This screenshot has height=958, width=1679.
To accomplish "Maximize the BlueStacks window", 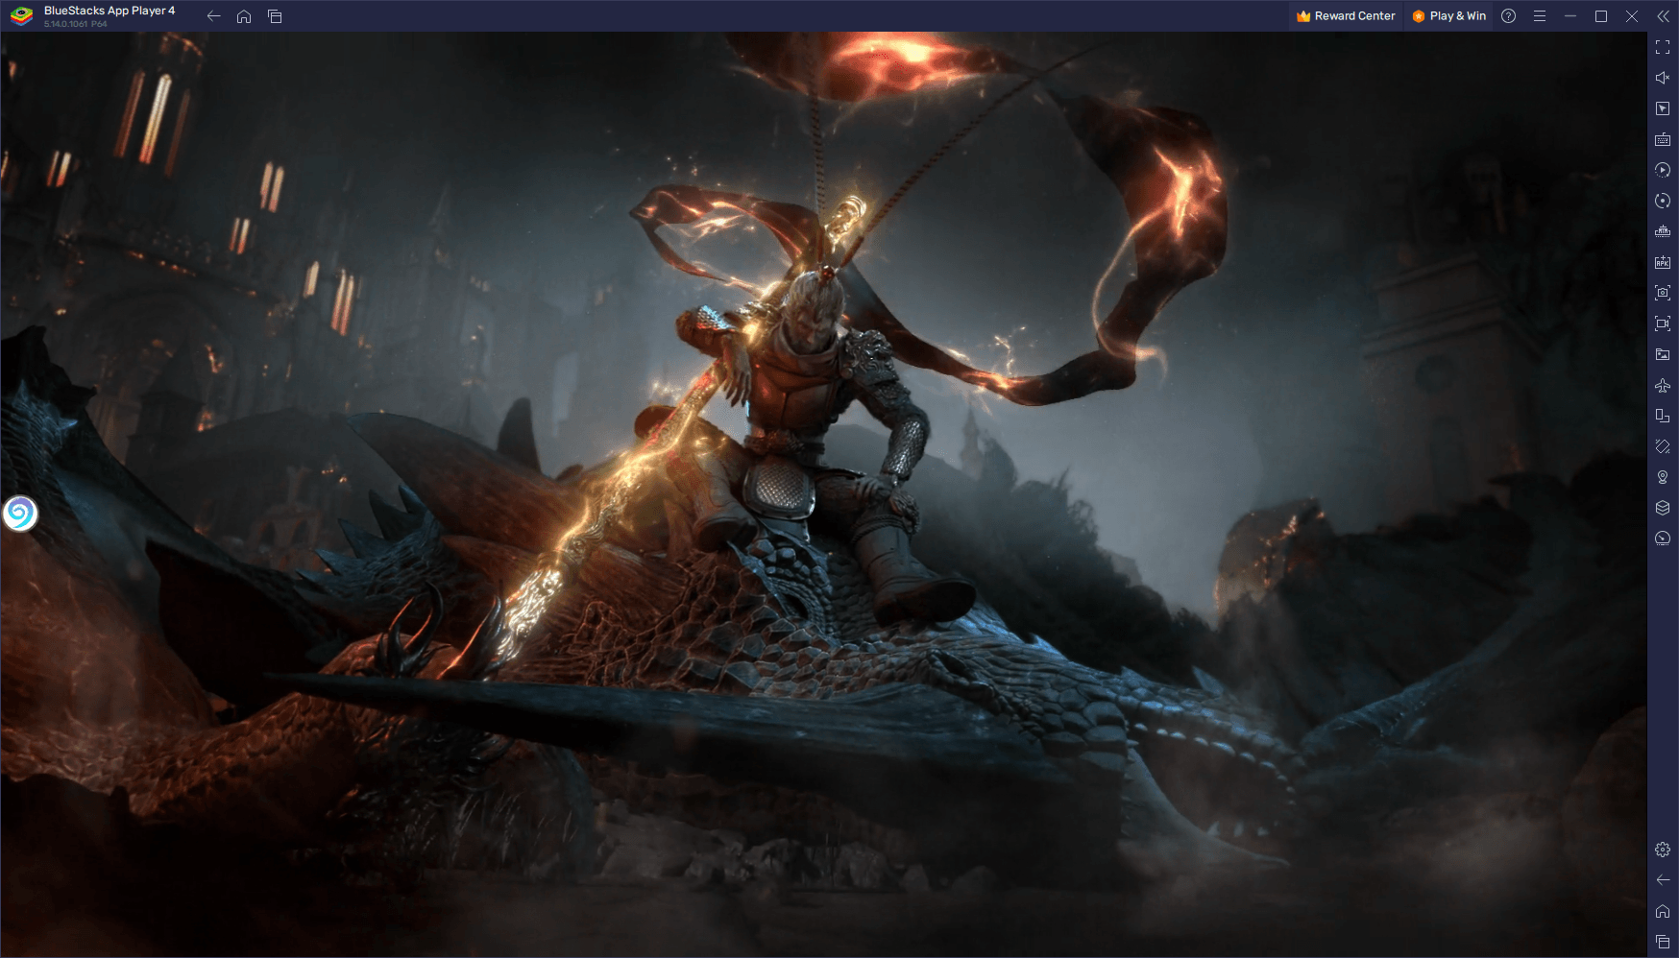I will (x=1601, y=16).
